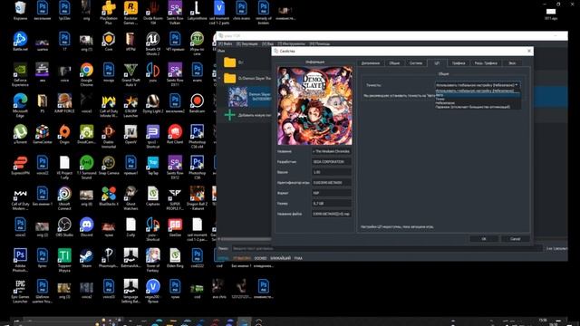Switch to the Система tab in properties

[416, 63]
